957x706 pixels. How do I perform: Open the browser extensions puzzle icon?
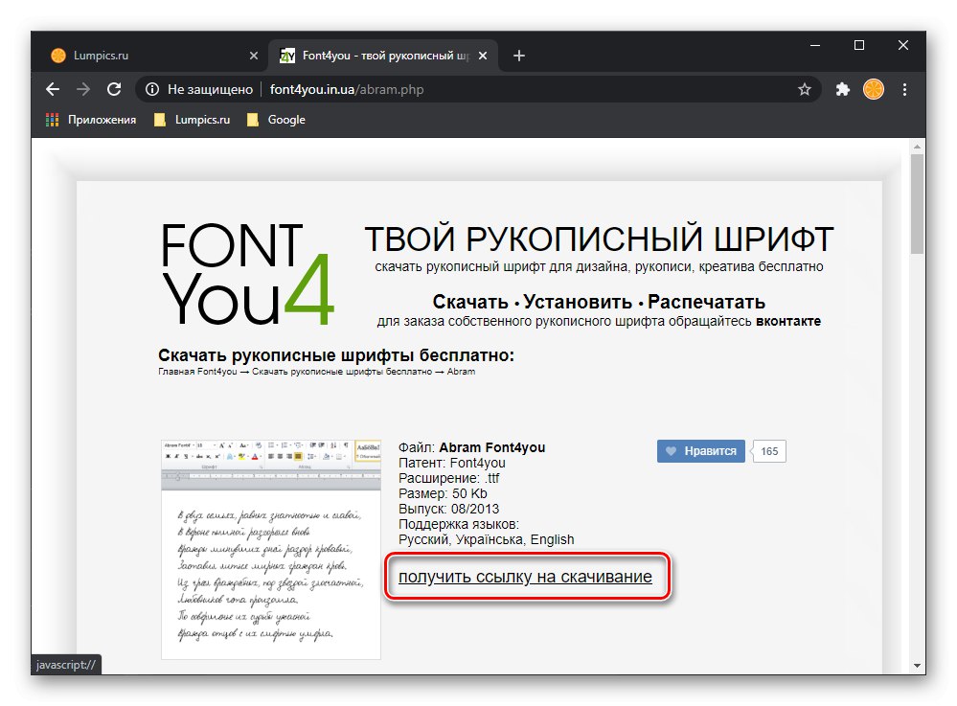pyautogui.click(x=842, y=89)
